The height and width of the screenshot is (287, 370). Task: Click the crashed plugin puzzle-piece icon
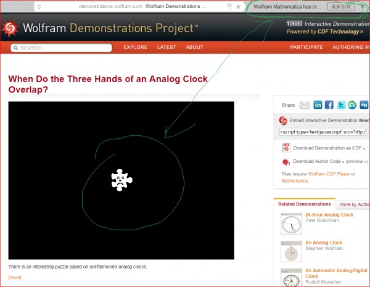coord(121,180)
